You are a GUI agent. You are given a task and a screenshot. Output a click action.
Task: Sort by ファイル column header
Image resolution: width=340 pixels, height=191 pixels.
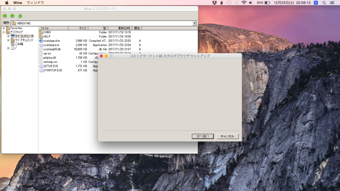(x=53, y=29)
